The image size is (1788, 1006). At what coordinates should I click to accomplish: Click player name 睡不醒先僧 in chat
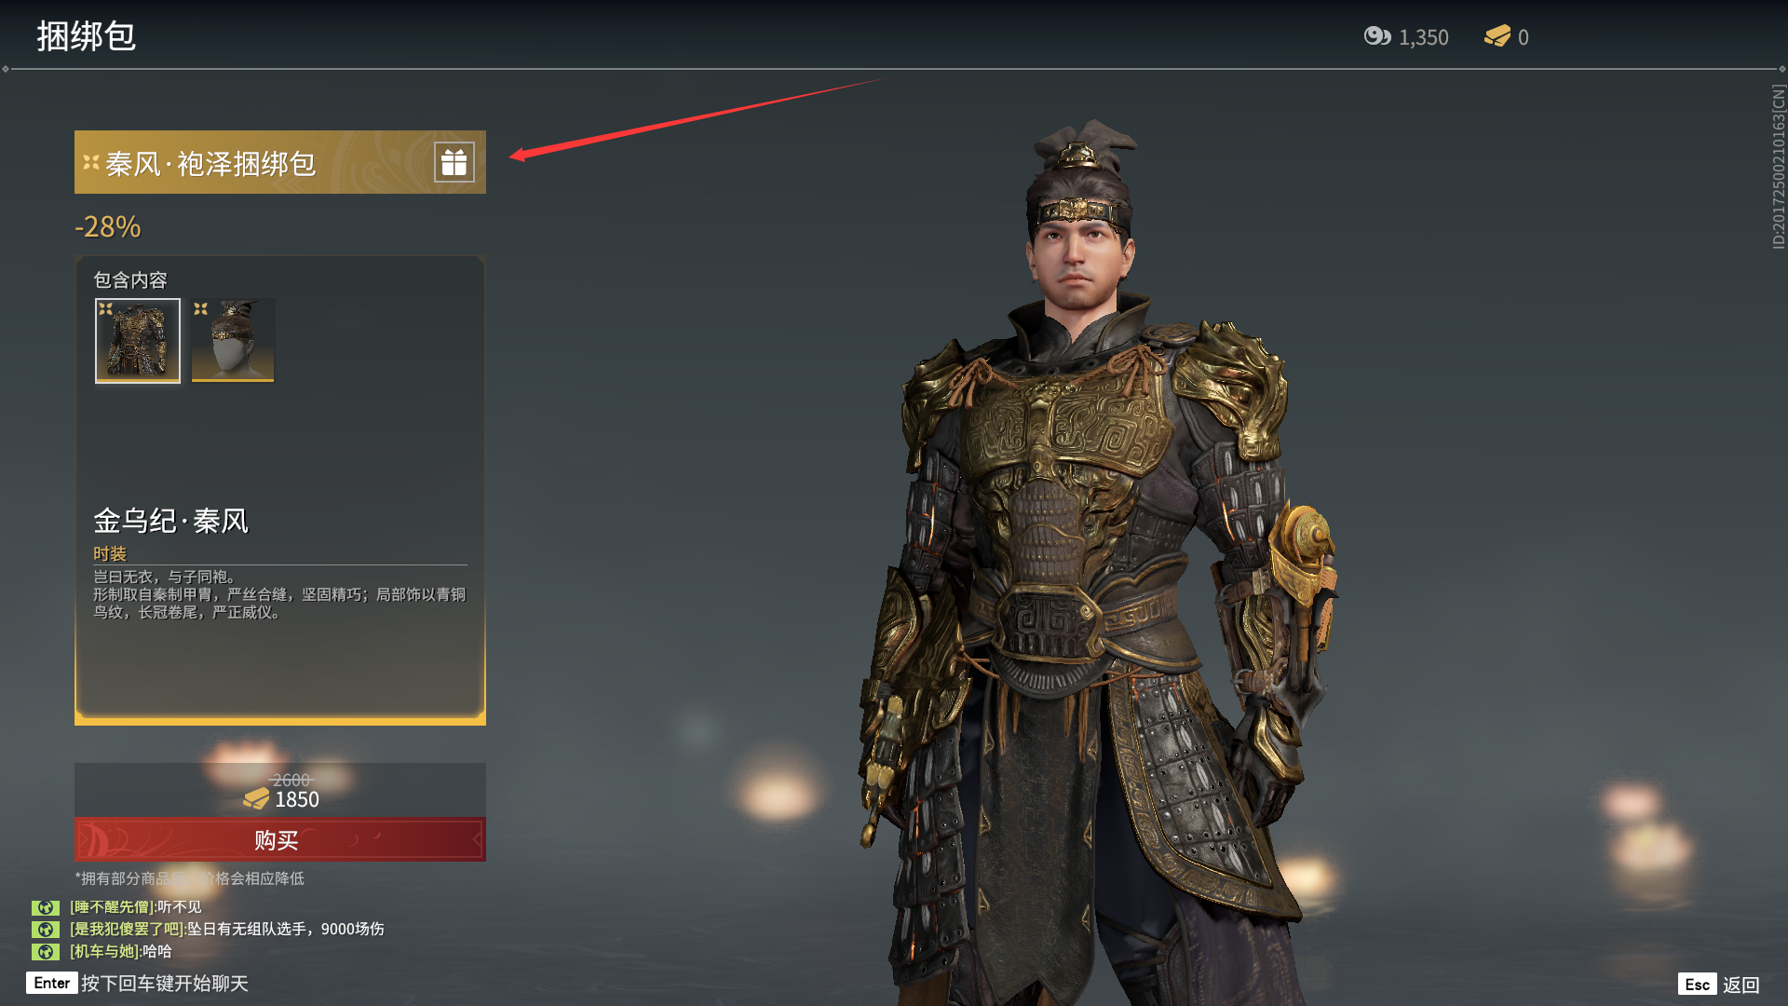coord(112,907)
